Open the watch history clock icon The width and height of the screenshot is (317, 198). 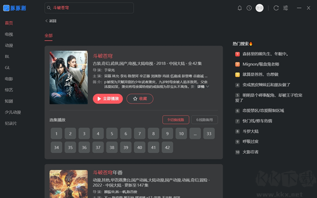click(249, 8)
